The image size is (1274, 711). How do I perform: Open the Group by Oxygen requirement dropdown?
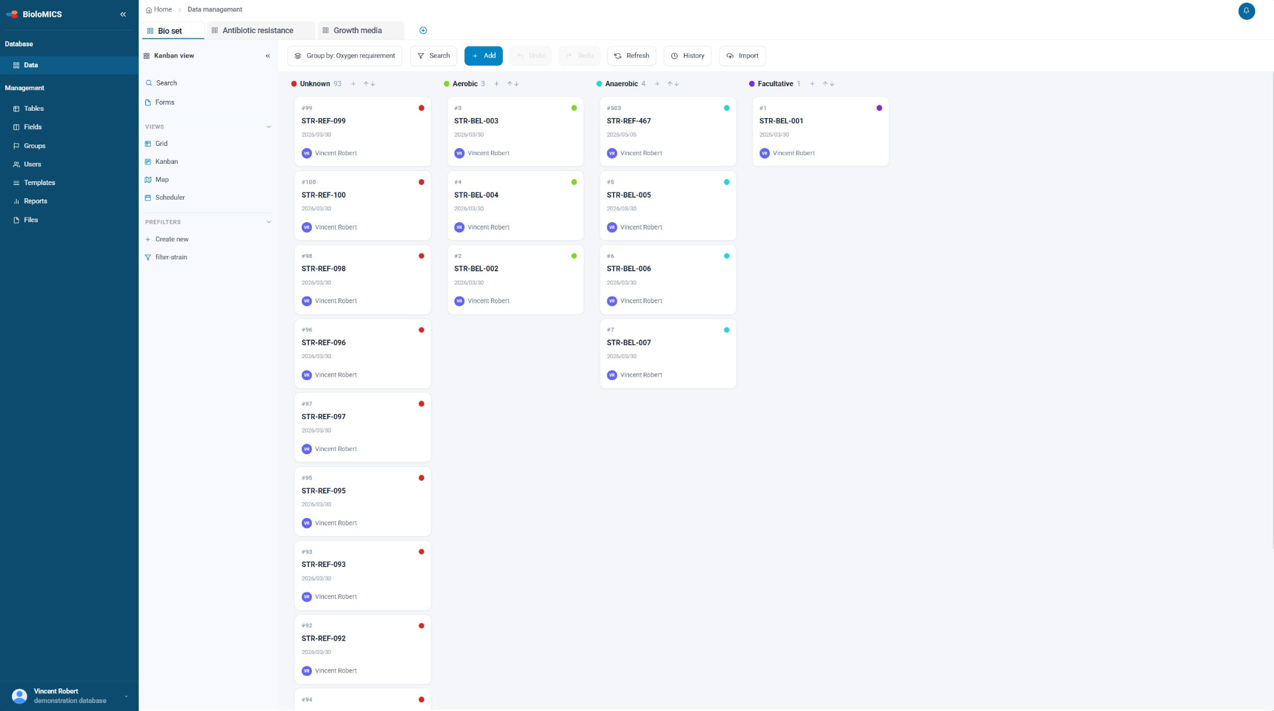tap(344, 56)
